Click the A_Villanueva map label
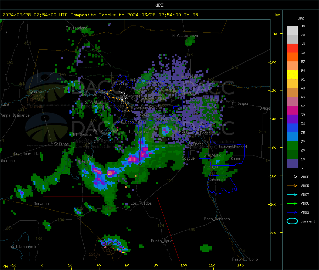The image size is (319, 270). pyautogui.click(x=185, y=35)
